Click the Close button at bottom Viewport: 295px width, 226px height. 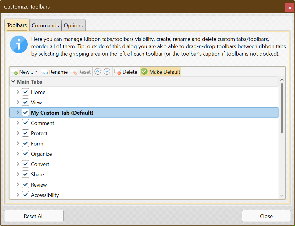tap(266, 216)
